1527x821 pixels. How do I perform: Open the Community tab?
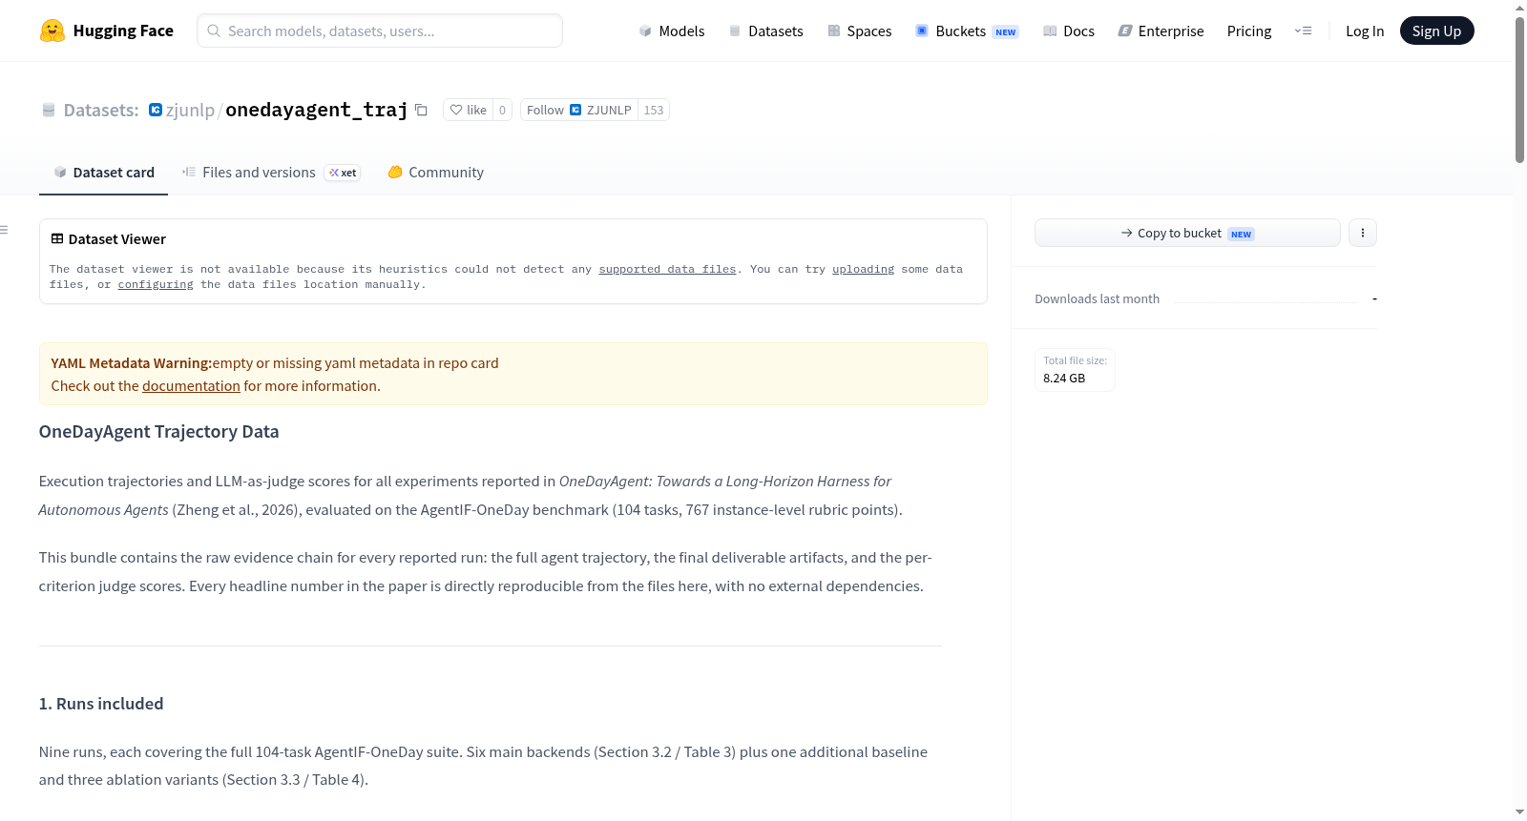[x=436, y=173]
